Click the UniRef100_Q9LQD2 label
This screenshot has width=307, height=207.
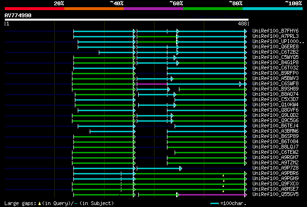coord(275,115)
